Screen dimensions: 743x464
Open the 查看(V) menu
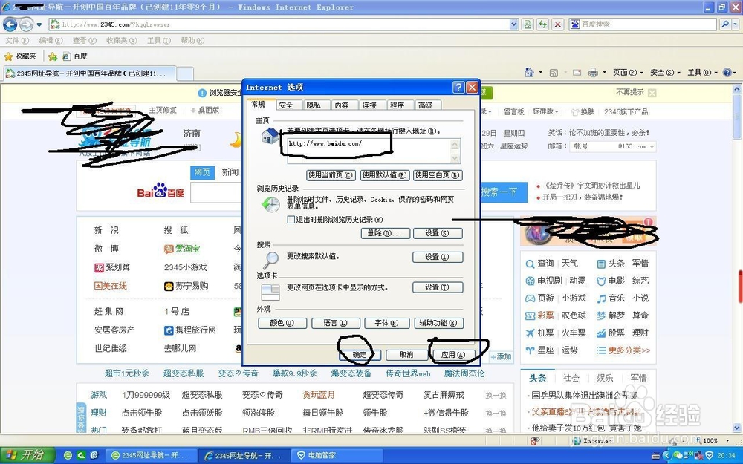point(85,41)
